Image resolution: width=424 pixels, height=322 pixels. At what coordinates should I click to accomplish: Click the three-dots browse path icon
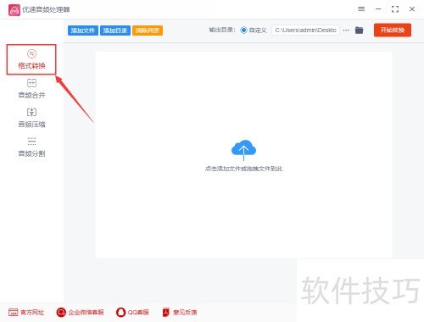(346, 31)
